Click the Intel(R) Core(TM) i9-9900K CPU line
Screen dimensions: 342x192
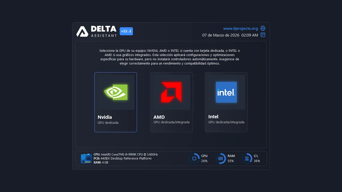pos(126,154)
